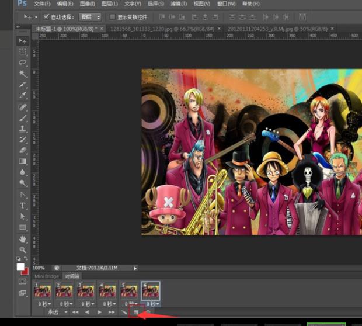Viewport: 362px width, 326px height.
Task: Select animation frame 3 thumbnail
Action: (85, 290)
